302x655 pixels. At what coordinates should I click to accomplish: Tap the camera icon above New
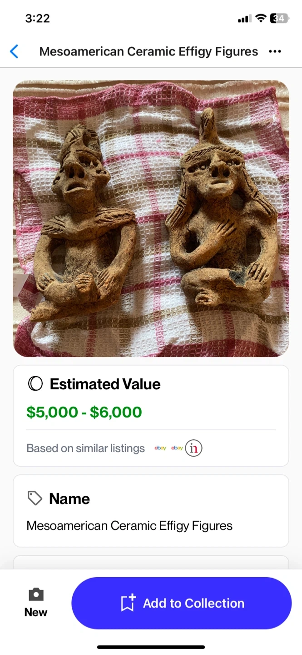36,594
